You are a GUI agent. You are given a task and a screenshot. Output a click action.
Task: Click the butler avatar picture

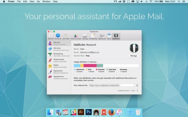coord(134,48)
